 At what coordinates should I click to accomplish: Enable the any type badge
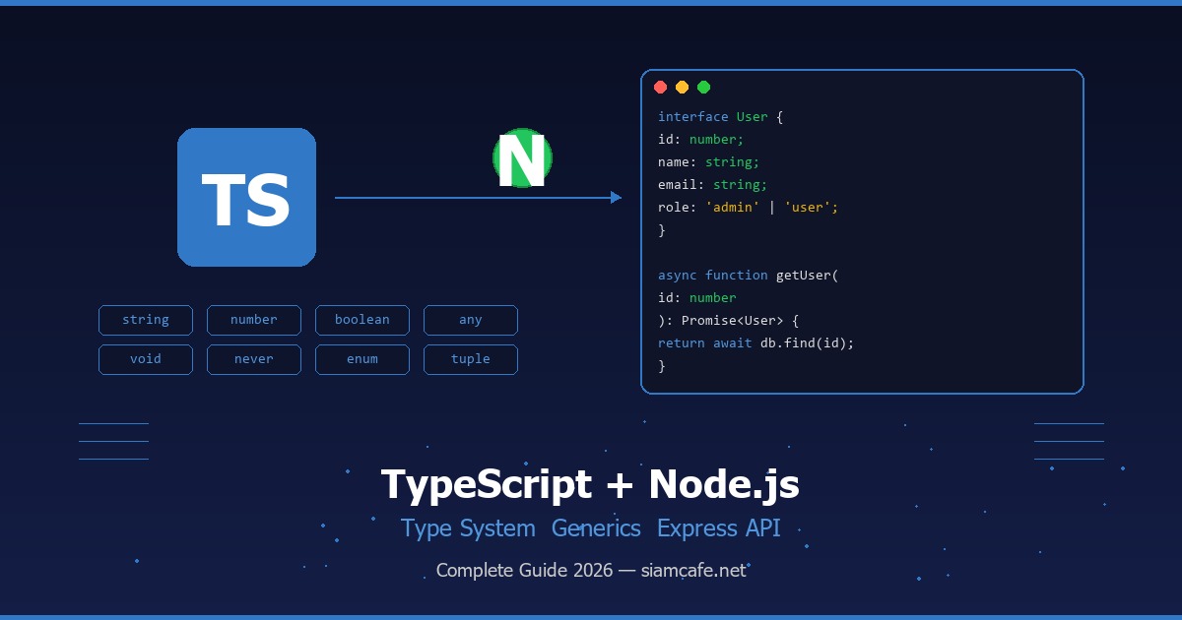(x=471, y=320)
